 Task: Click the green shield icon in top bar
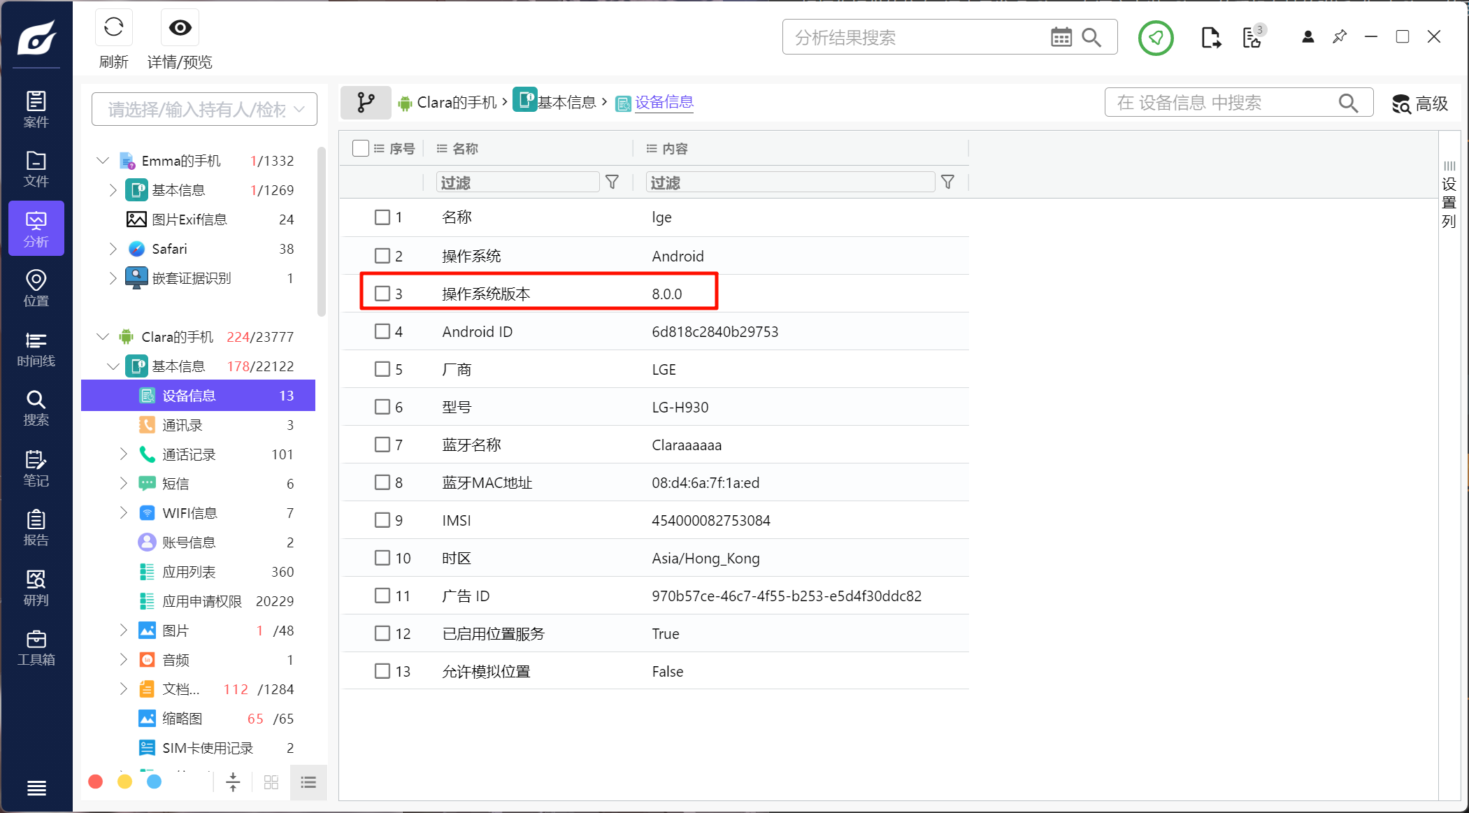coord(1155,38)
